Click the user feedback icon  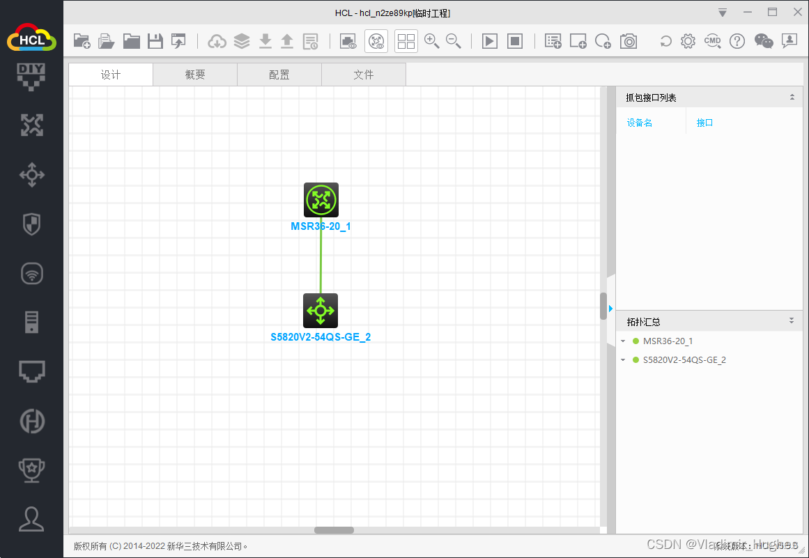click(789, 40)
